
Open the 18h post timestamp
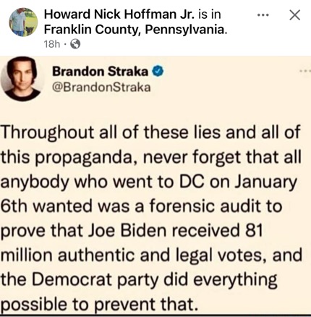click(52, 44)
